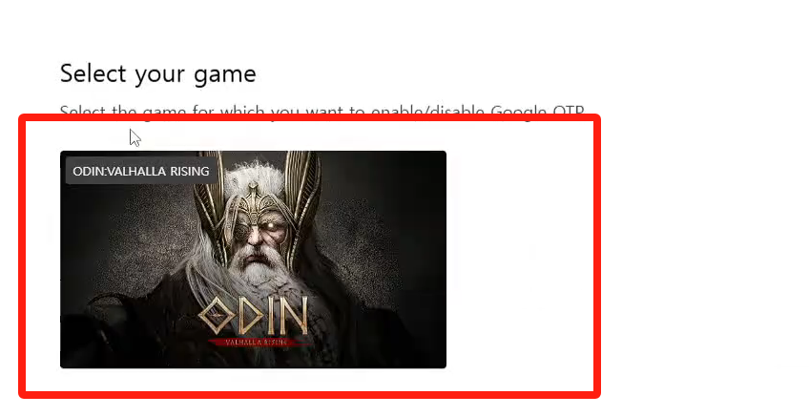Click the "Select your game" heading

pyautogui.click(x=157, y=73)
